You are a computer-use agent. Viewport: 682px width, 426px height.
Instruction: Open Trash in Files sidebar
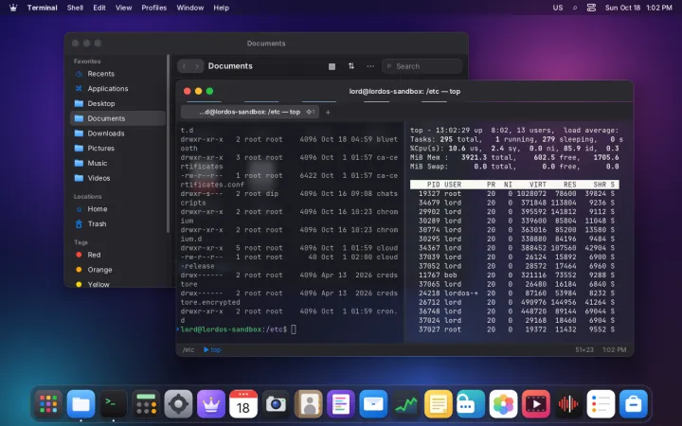coord(117,223)
